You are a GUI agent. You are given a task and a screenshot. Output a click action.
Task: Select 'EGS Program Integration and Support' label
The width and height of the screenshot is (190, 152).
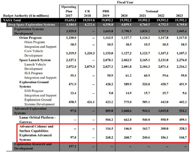(x=40, y=93)
